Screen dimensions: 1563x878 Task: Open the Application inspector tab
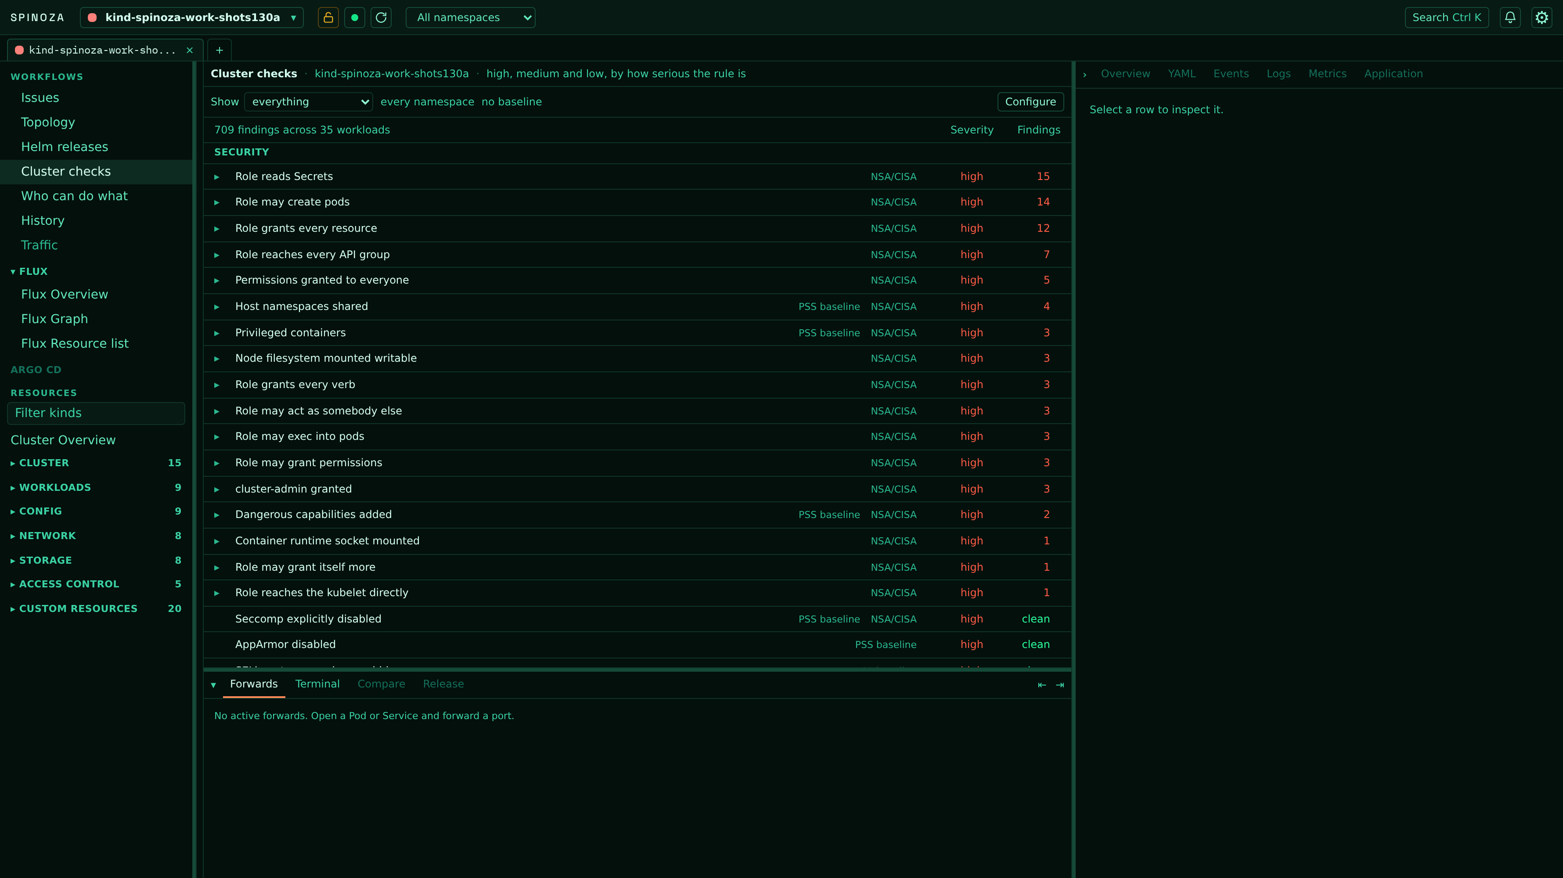1393,73
